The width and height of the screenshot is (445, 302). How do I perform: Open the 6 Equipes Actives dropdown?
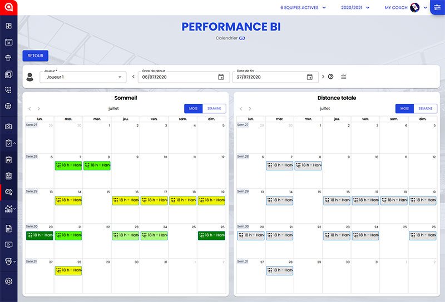coord(303,8)
